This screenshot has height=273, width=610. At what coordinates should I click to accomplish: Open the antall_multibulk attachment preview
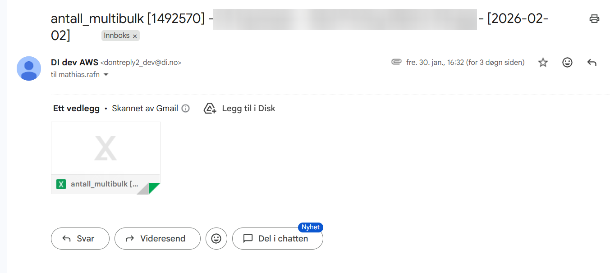[105, 148]
